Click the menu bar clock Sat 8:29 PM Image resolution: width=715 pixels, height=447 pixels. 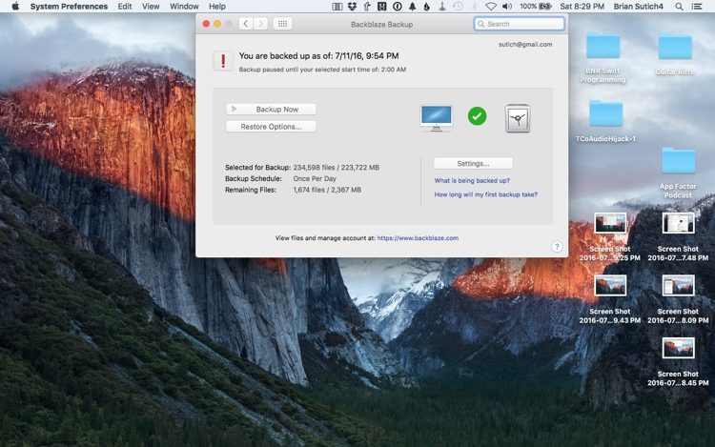[582, 7]
